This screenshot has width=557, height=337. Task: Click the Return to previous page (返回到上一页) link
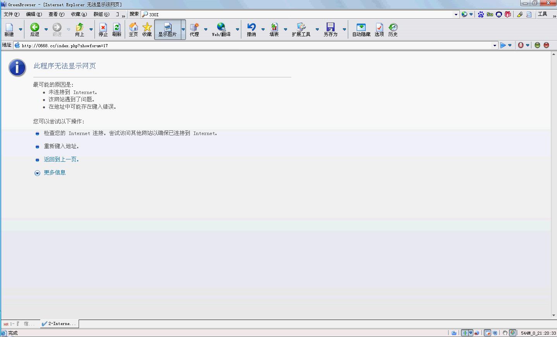point(61,159)
